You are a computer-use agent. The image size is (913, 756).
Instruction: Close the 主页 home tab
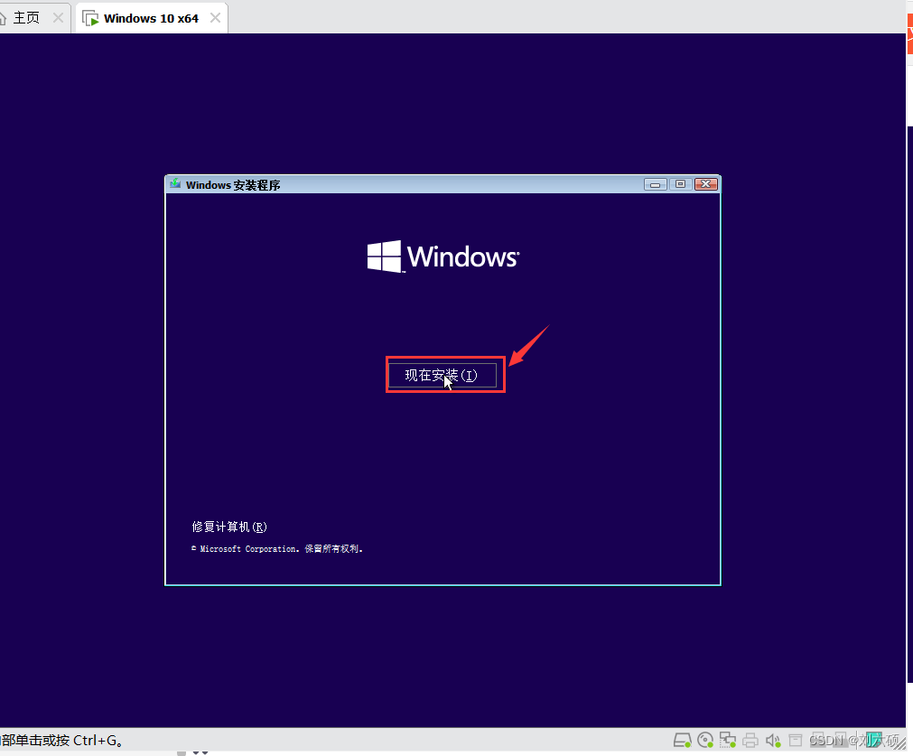pyautogui.click(x=58, y=18)
